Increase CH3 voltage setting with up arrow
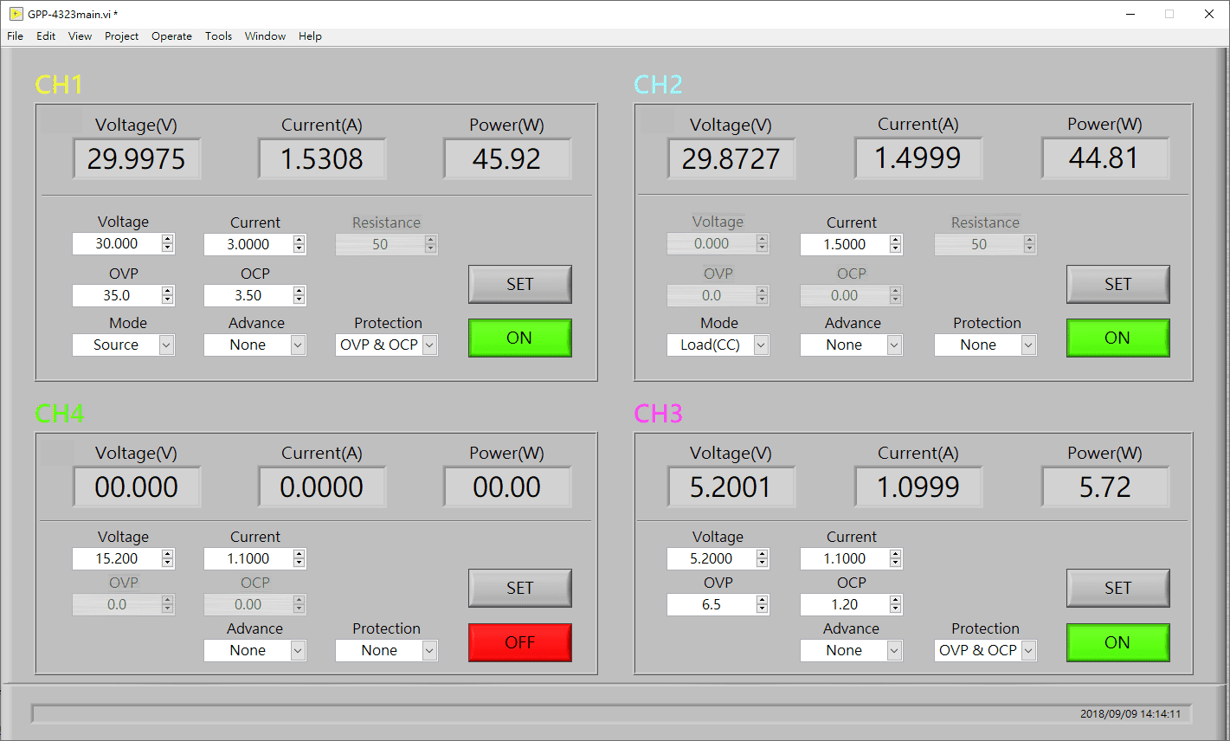The image size is (1230, 741). pyautogui.click(x=762, y=554)
